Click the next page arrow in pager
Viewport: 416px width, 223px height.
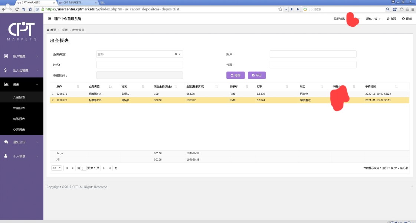[104, 168]
